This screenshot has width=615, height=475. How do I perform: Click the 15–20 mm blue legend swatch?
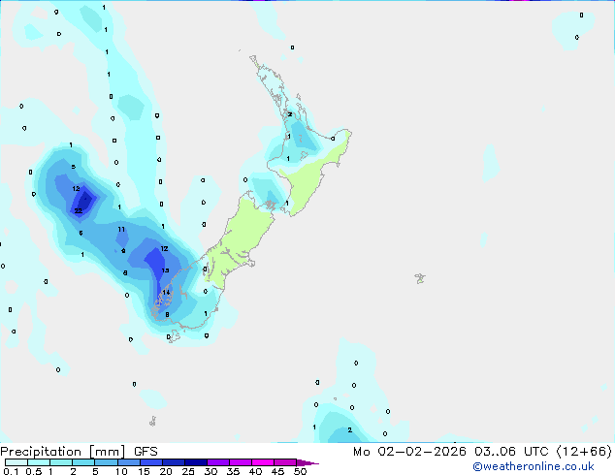point(151,462)
